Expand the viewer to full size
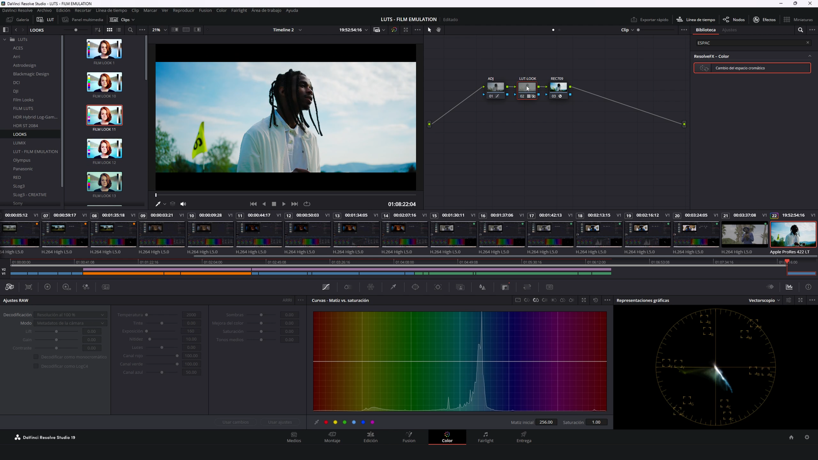 pos(406,30)
